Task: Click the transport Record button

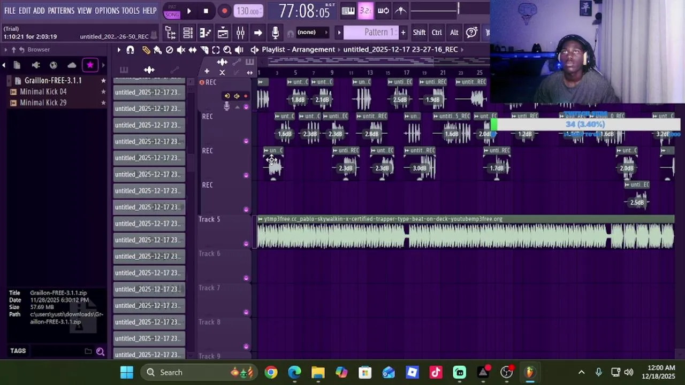Action: [225, 11]
